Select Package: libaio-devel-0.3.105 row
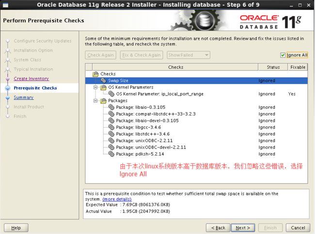The height and width of the screenshot is (234, 315). (196, 120)
